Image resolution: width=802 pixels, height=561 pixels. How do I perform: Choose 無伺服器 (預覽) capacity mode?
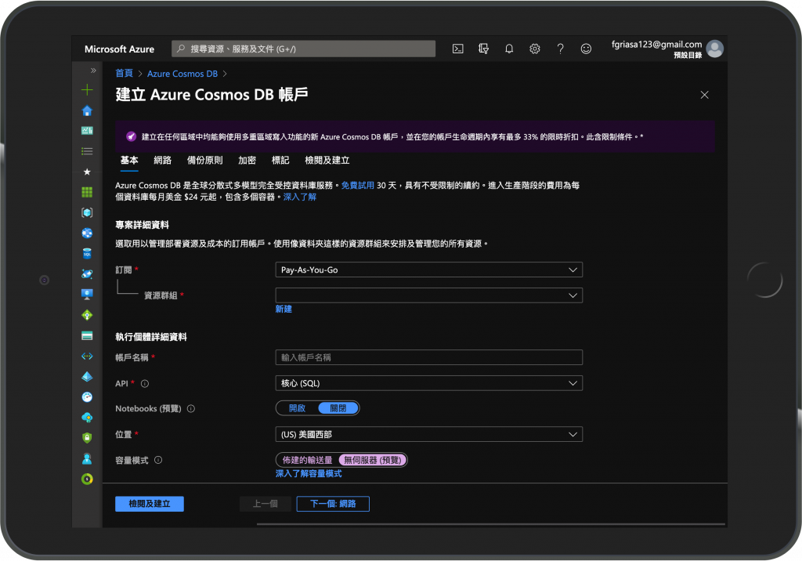tap(372, 460)
